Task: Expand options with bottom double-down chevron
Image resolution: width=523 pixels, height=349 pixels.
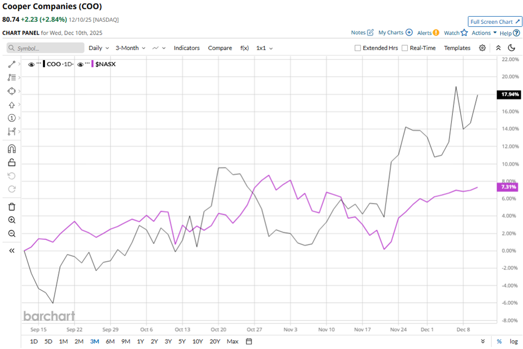Action: (x=483, y=341)
